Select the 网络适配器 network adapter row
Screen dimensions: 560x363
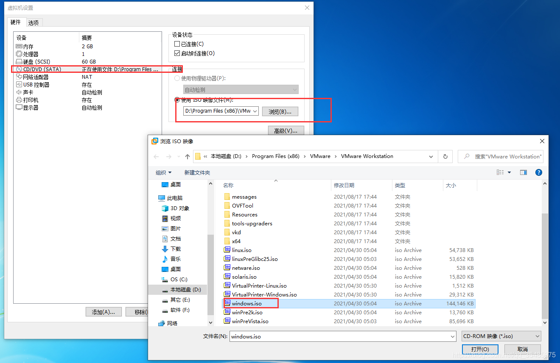pos(87,77)
